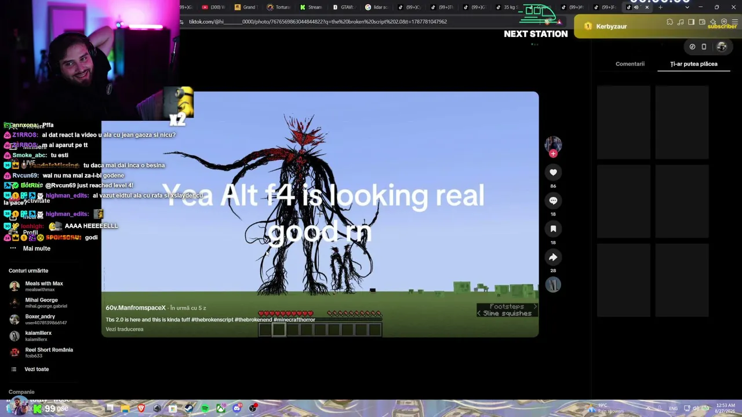The width and height of the screenshot is (742, 417).
Task: Like the TikTok post with the heart icon
Action: [553, 172]
